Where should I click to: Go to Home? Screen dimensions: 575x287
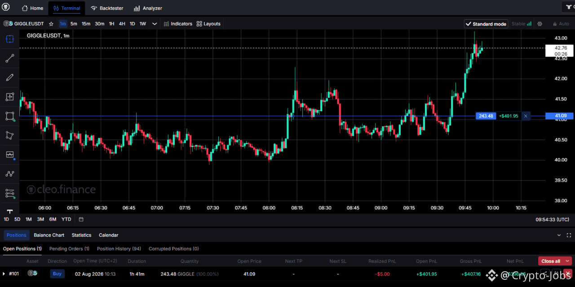click(x=32, y=8)
